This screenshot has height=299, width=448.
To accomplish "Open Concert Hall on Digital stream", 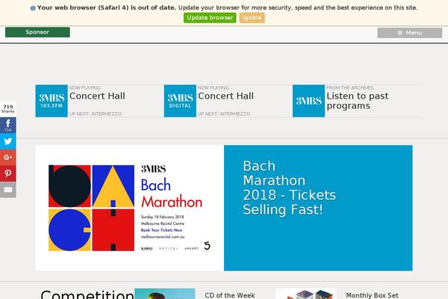I will point(225,96).
